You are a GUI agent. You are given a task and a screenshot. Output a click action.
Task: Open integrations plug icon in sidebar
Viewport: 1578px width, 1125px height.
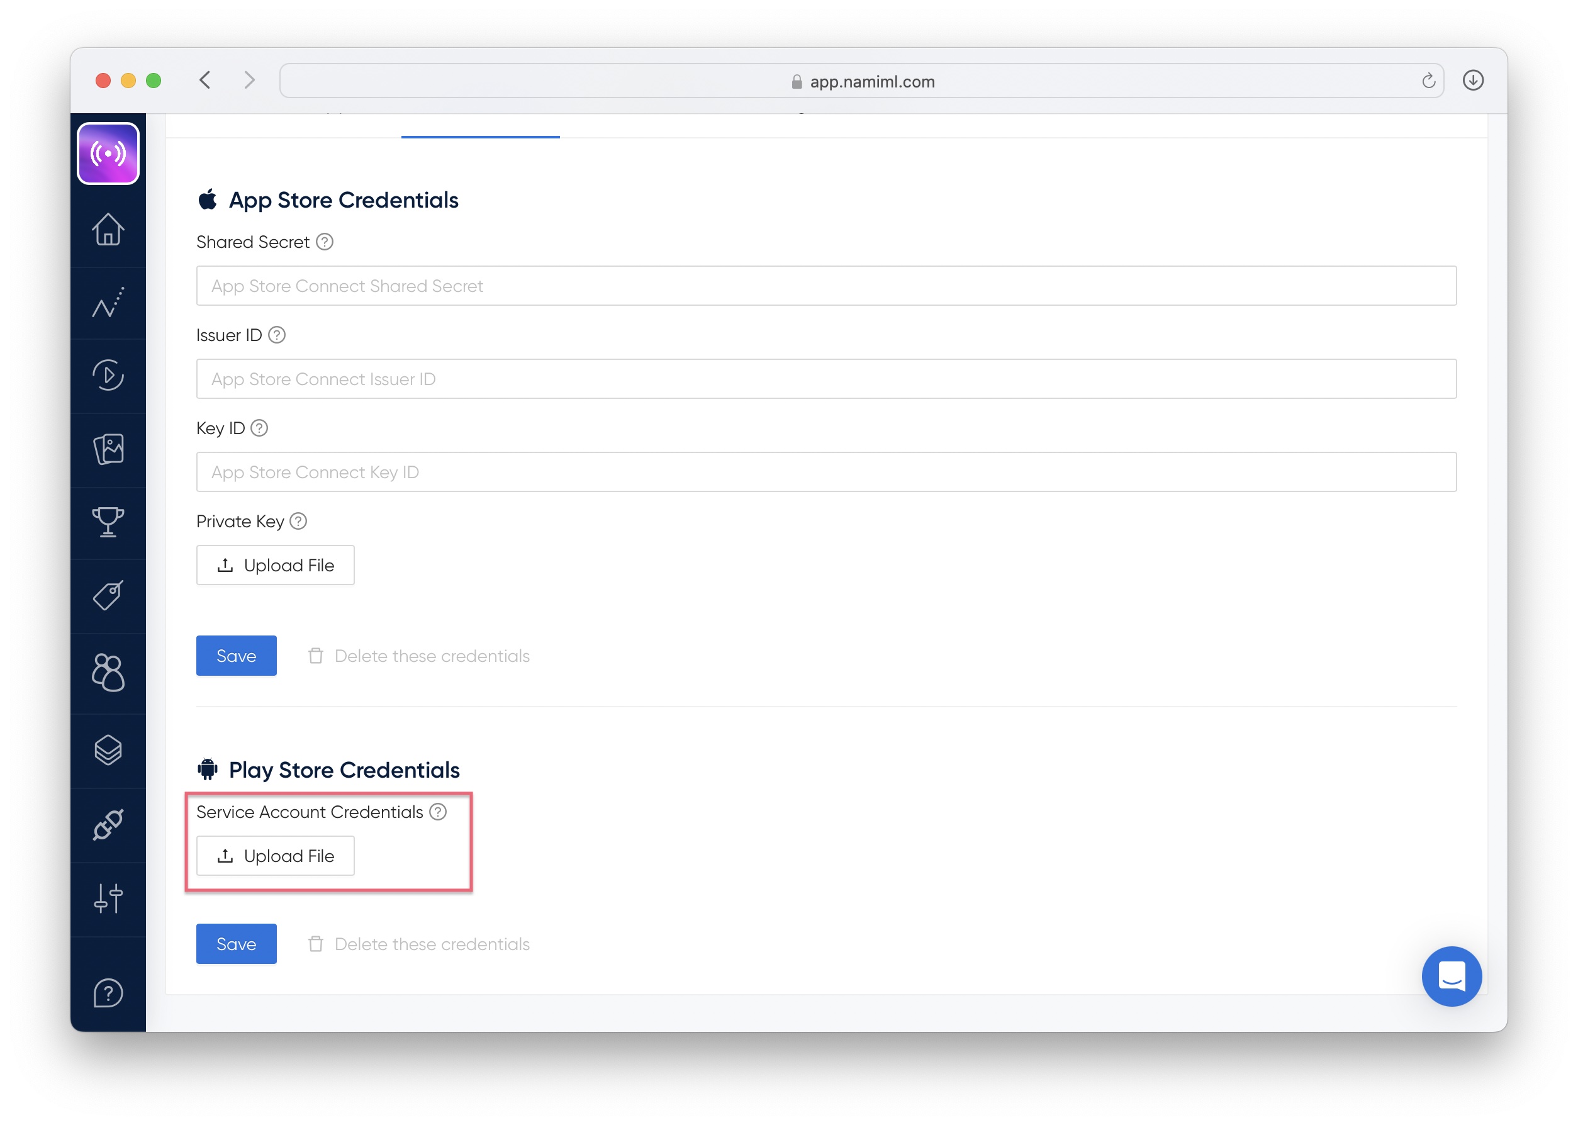(x=108, y=824)
